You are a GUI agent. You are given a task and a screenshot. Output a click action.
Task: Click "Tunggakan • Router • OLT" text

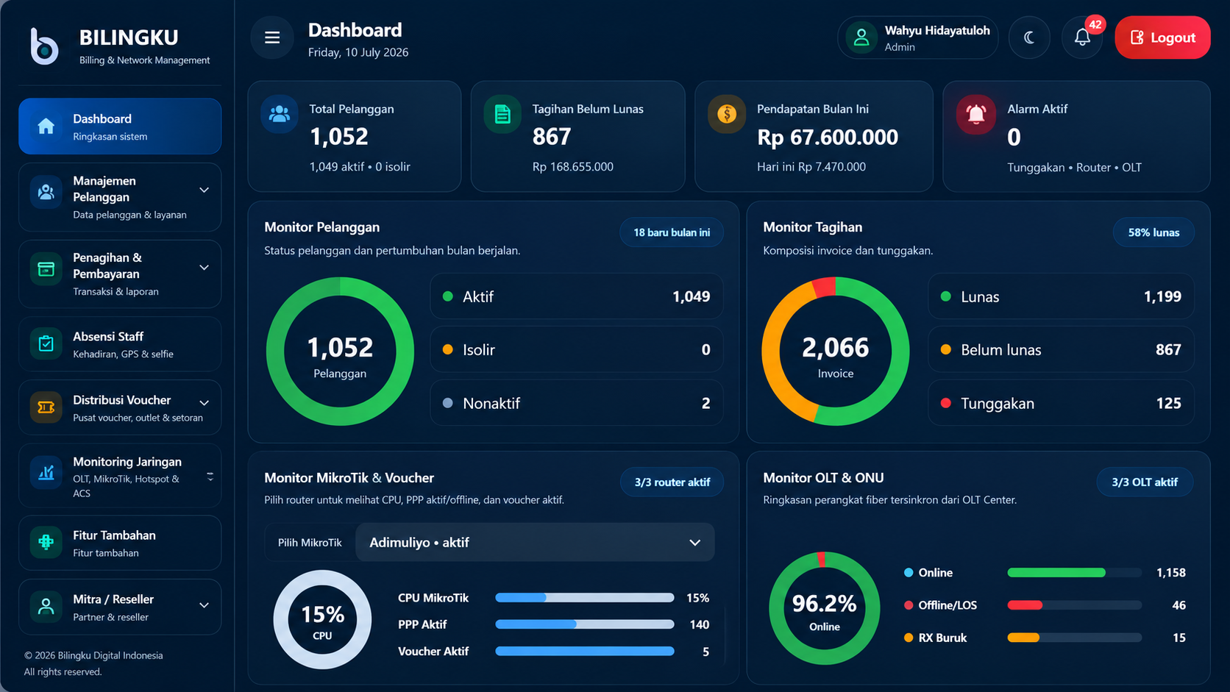1075,168
